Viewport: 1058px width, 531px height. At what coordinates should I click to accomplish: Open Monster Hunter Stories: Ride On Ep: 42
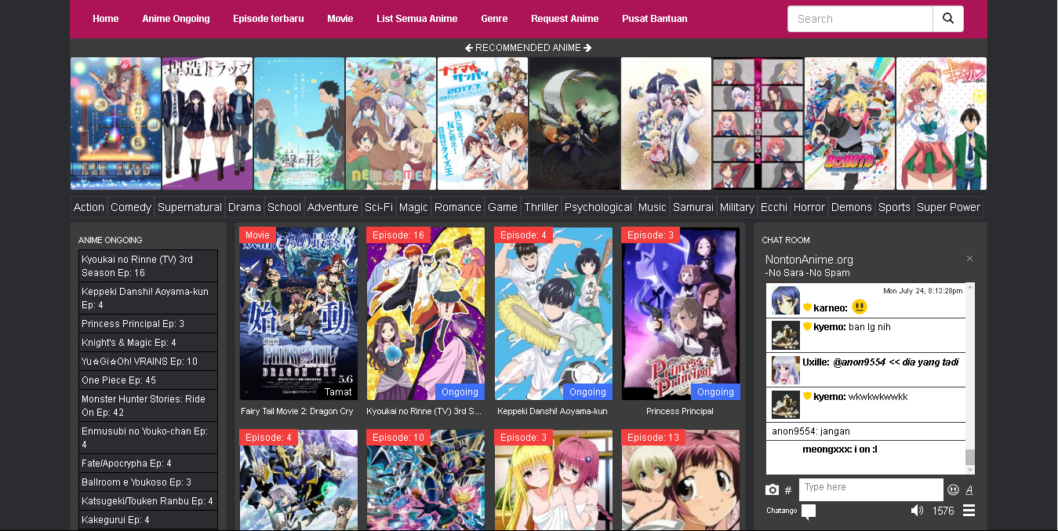coord(148,406)
